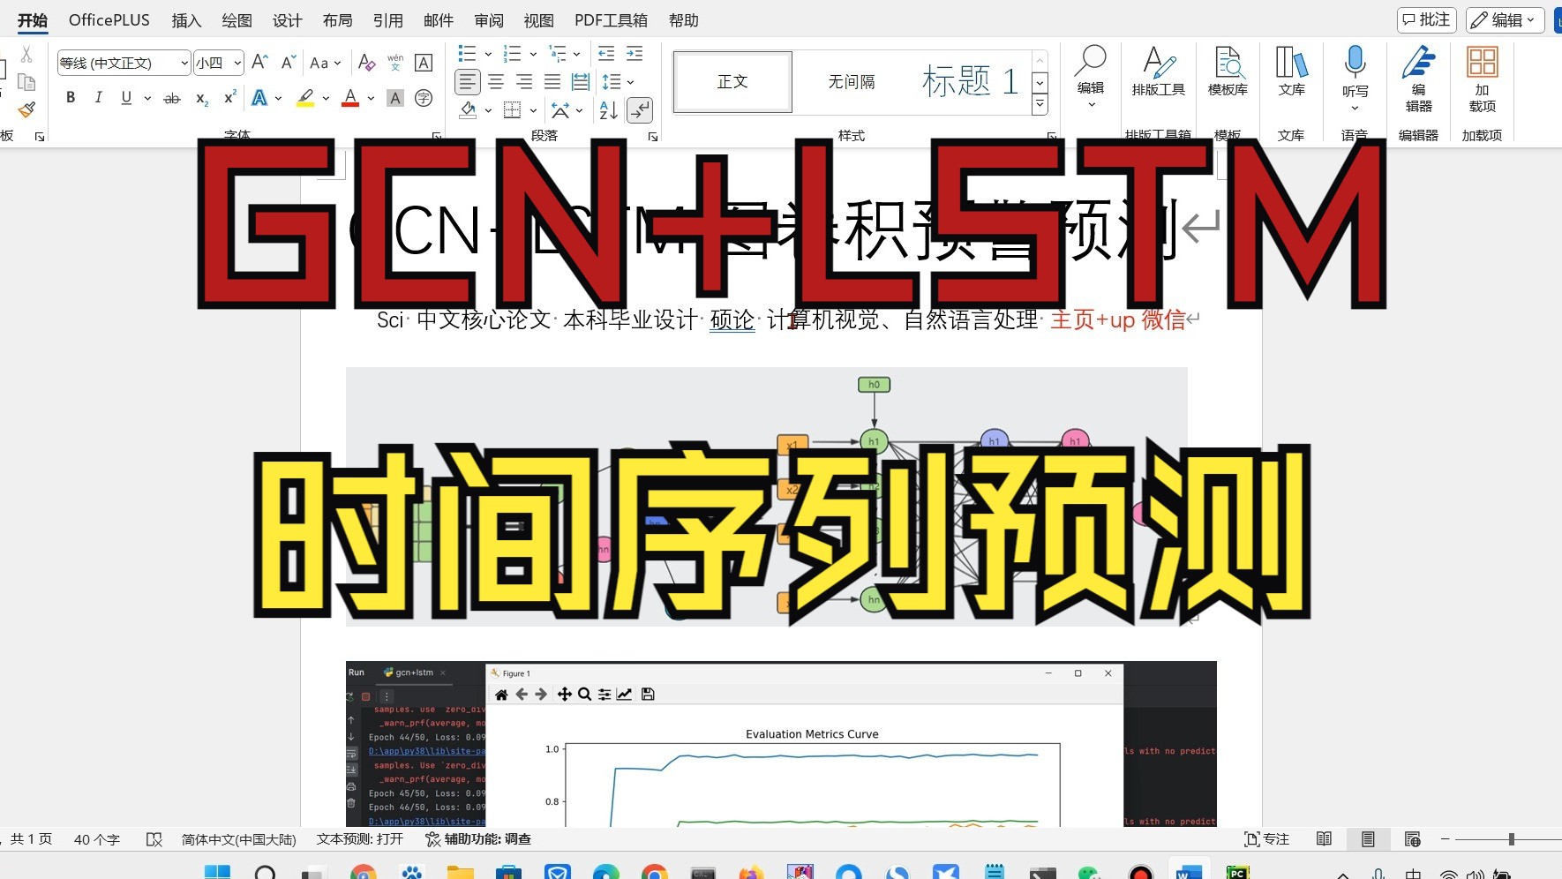Screen dimensions: 1562x879
Task: Expand numbered list options
Action: click(533, 54)
